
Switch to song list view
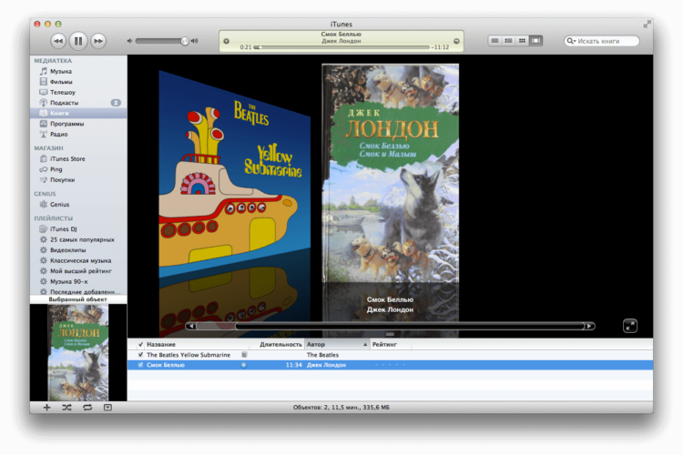[x=494, y=40]
